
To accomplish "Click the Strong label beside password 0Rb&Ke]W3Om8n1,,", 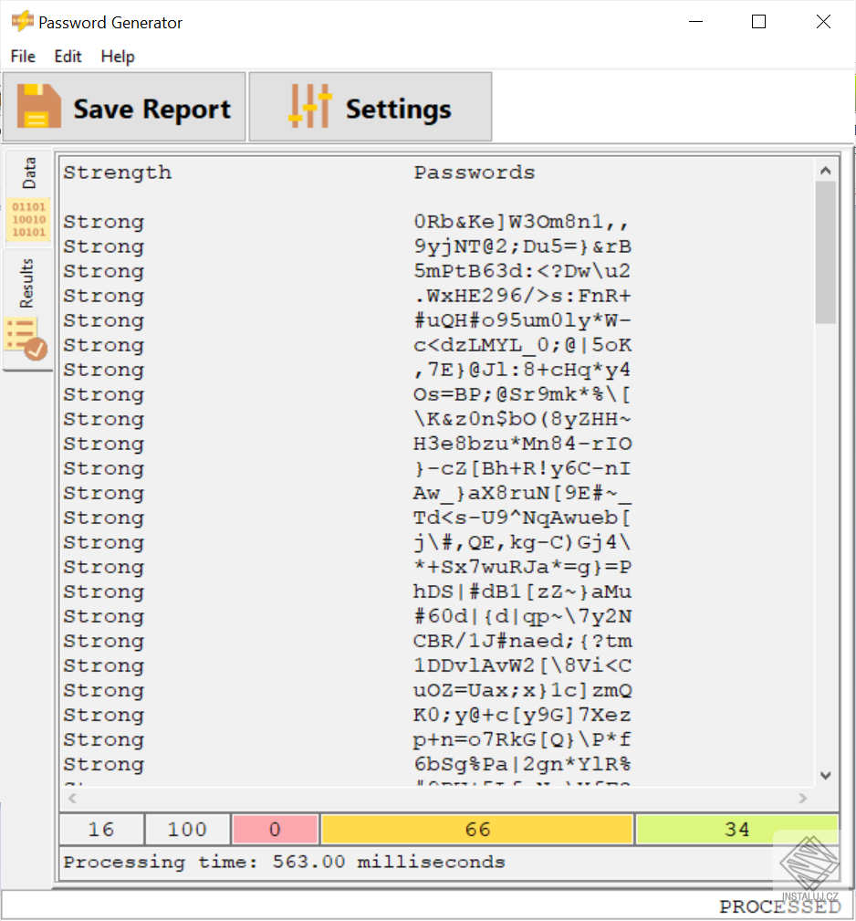I will coord(104,223).
